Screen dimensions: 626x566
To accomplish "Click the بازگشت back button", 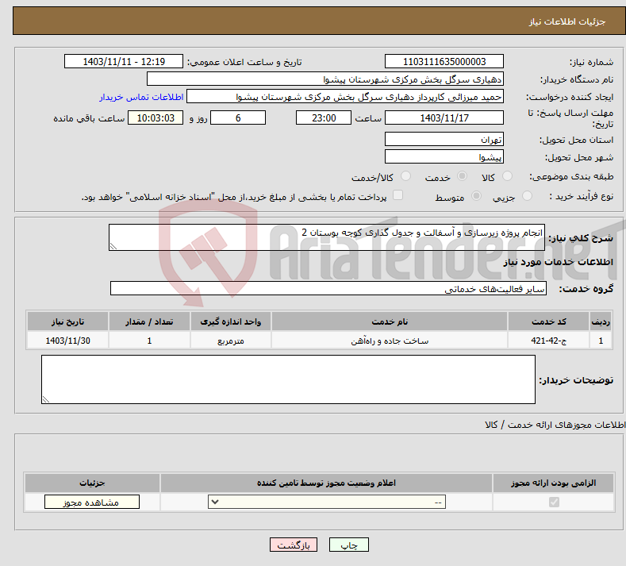I will point(294,545).
